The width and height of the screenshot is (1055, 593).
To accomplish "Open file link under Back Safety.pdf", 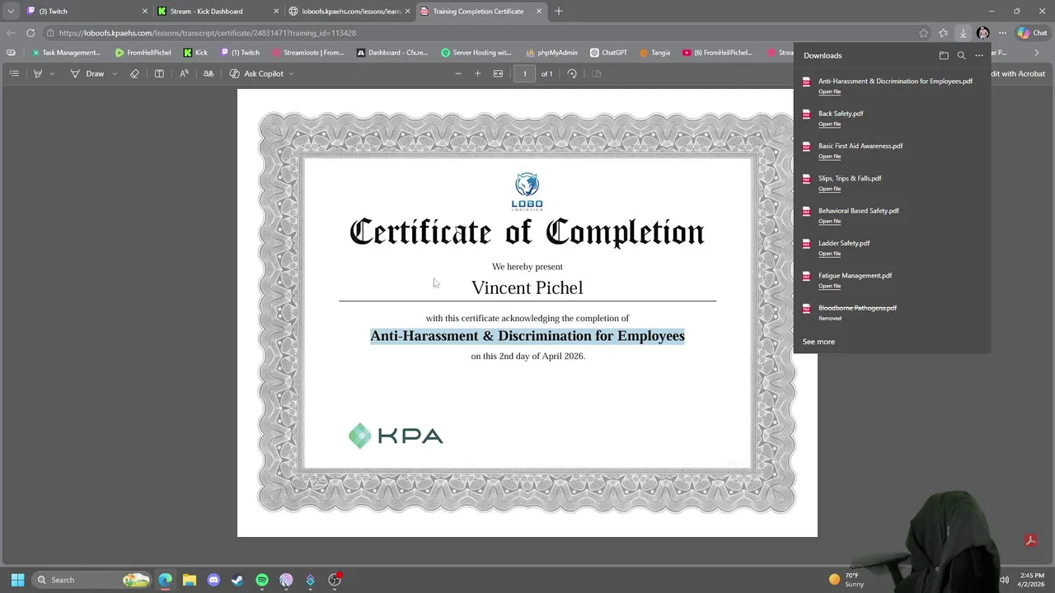I will (x=829, y=124).
